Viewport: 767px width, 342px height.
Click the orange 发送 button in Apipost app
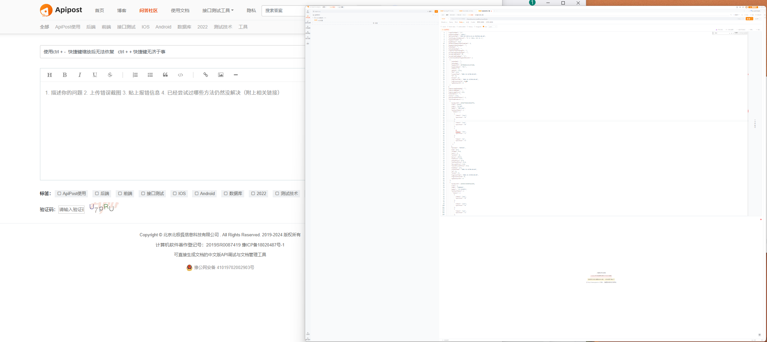coord(749,19)
